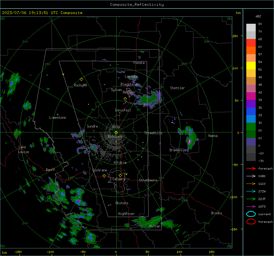Click the Drumheller label
Viewport: 274px width, 256px height.
(x=178, y=150)
